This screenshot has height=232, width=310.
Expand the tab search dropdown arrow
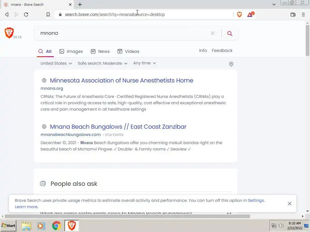click(274, 4)
